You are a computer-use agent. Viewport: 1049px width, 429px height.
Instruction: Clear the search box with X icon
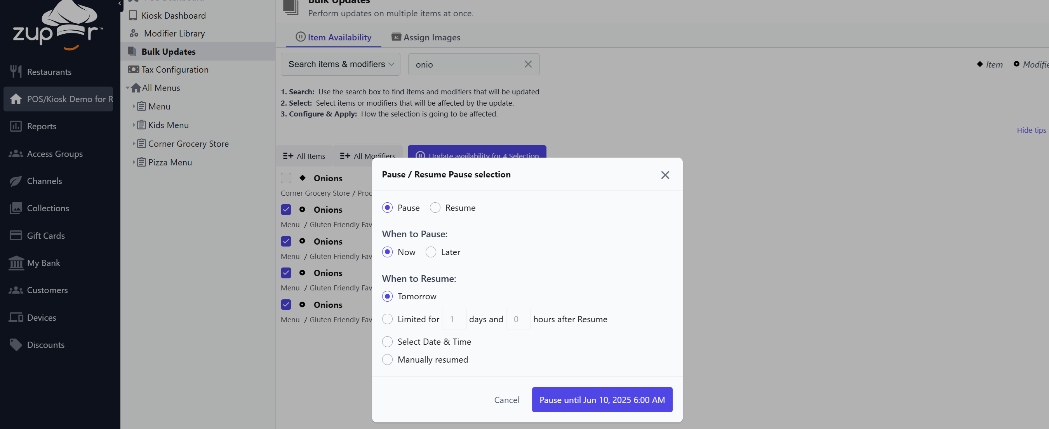(528, 64)
